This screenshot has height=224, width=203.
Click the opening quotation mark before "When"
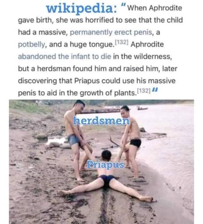123,7
